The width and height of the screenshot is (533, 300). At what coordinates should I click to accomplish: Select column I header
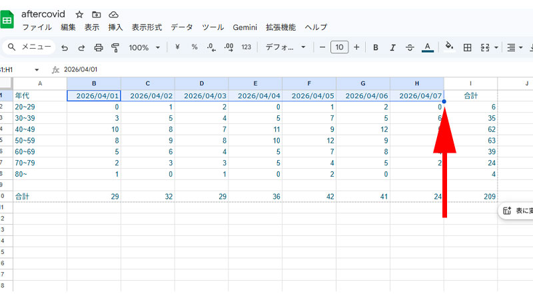(470, 83)
